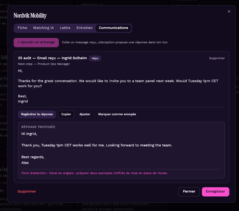
Task: Go to the Entretien tab
Action: (84, 28)
